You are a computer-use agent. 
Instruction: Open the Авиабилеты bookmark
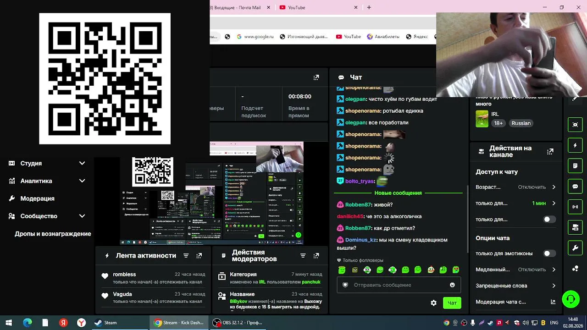pyautogui.click(x=383, y=37)
